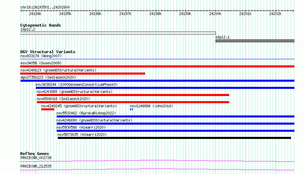Click the magenta PRKCB NM_002738 transcript line
This screenshot has width=304, height=174.
pyautogui.click(x=157, y=161)
